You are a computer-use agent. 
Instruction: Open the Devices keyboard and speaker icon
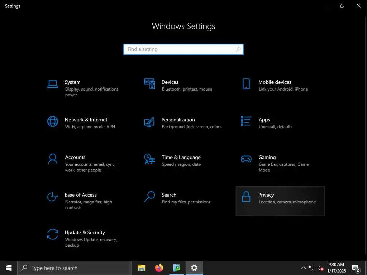(x=149, y=84)
